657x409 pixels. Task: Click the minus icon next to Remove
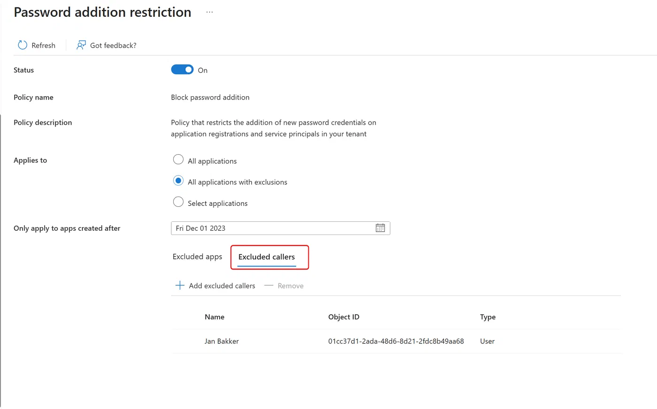coord(268,285)
